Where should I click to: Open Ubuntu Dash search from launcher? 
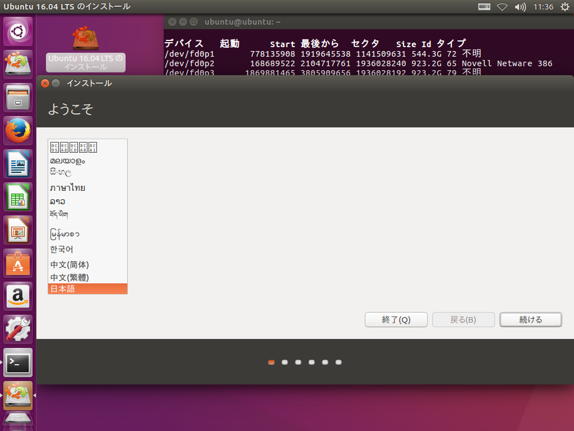18,31
